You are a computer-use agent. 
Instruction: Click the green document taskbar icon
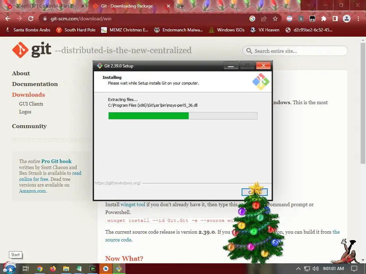click(79, 269)
